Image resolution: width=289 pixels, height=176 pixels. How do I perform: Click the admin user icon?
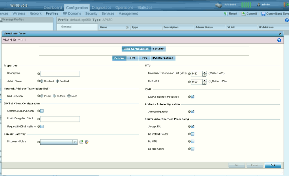tap(259, 5)
